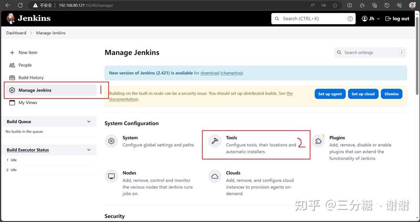This screenshot has height=222, width=420.
Task: Collapse the Build Executor Status panel
Action: coord(89,150)
